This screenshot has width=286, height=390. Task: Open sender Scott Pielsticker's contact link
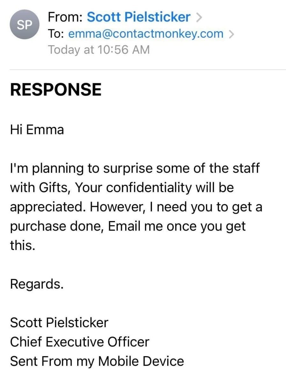click(x=139, y=17)
